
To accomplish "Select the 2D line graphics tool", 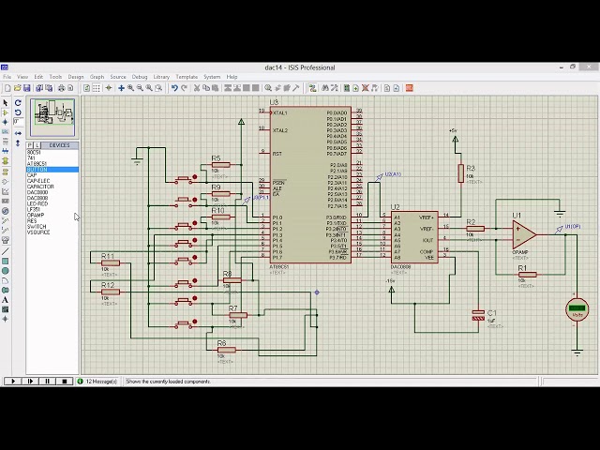I will point(6,251).
